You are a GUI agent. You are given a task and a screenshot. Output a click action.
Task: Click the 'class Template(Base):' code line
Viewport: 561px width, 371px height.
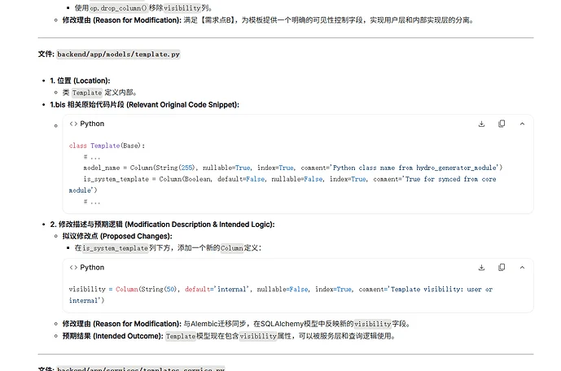(107, 146)
